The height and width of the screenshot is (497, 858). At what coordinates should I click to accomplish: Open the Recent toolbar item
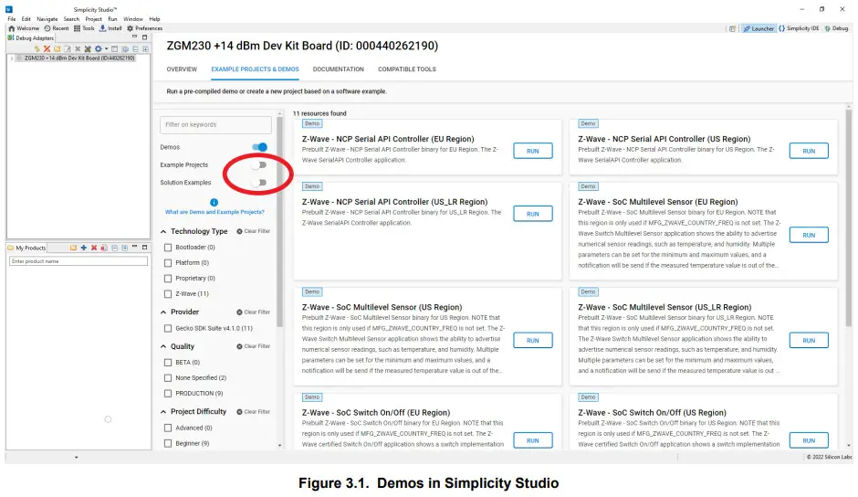tap(57, 28)
